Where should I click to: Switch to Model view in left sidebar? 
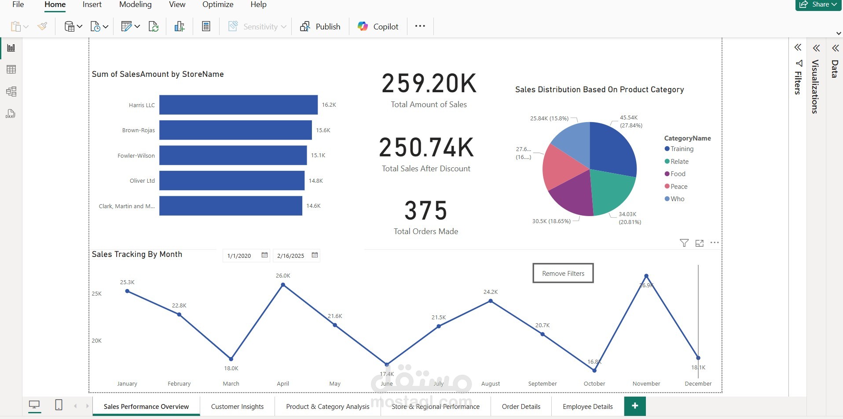pyautogui.click(x=11, y=91)
